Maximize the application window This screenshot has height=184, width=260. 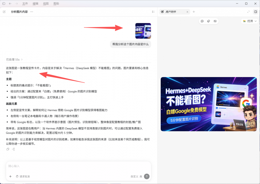tap(246, 4)
